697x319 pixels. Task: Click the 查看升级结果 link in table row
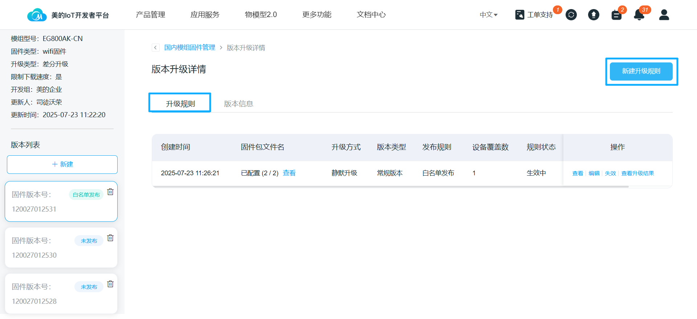point(637,173)
